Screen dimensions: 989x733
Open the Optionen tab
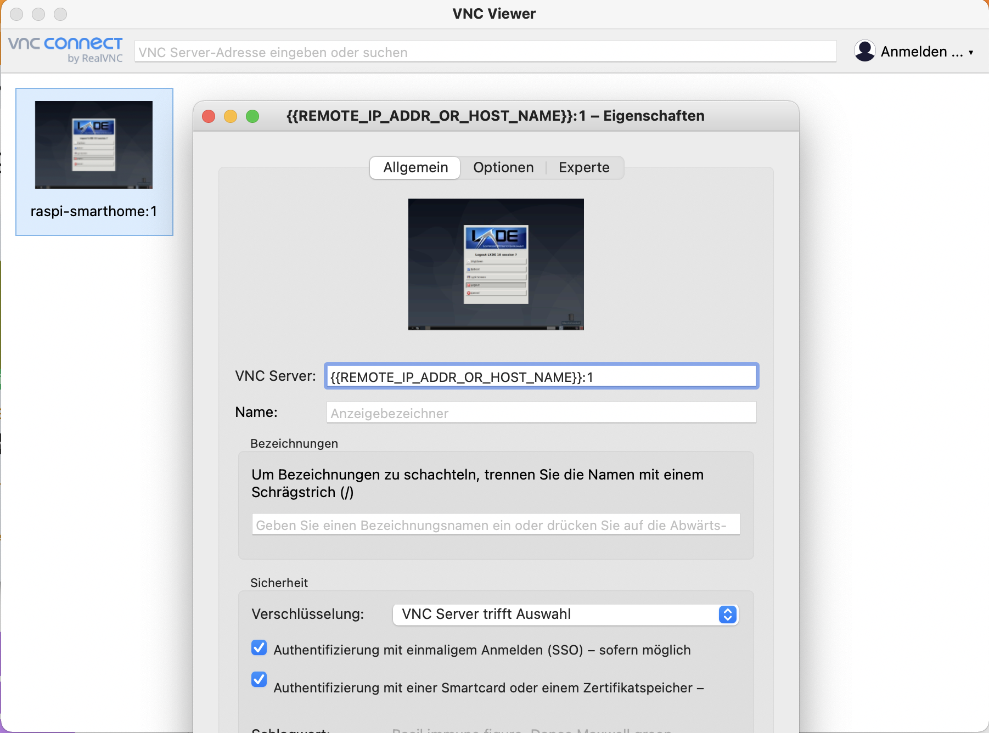tap(503, 167)
